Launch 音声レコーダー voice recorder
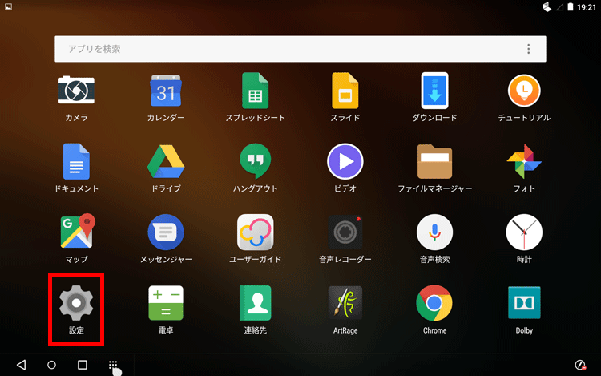This screenshot has height=376, width=601. (x=345, y=232)
